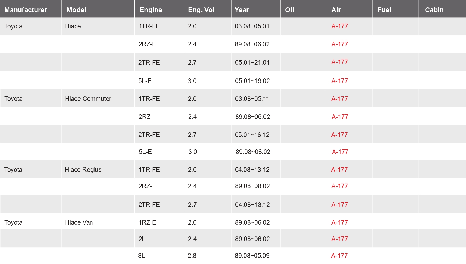Open A-177 air filter in Hiace 1TR-FE row
The width and height of the screenshot is (466, 264).
pos(340,26)
